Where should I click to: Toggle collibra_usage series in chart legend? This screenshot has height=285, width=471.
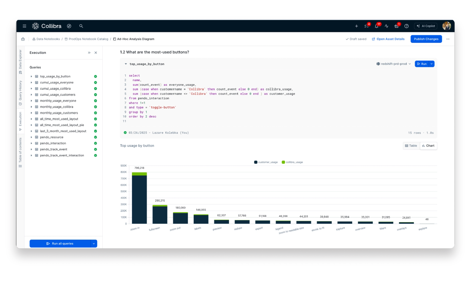pos(292,162)
